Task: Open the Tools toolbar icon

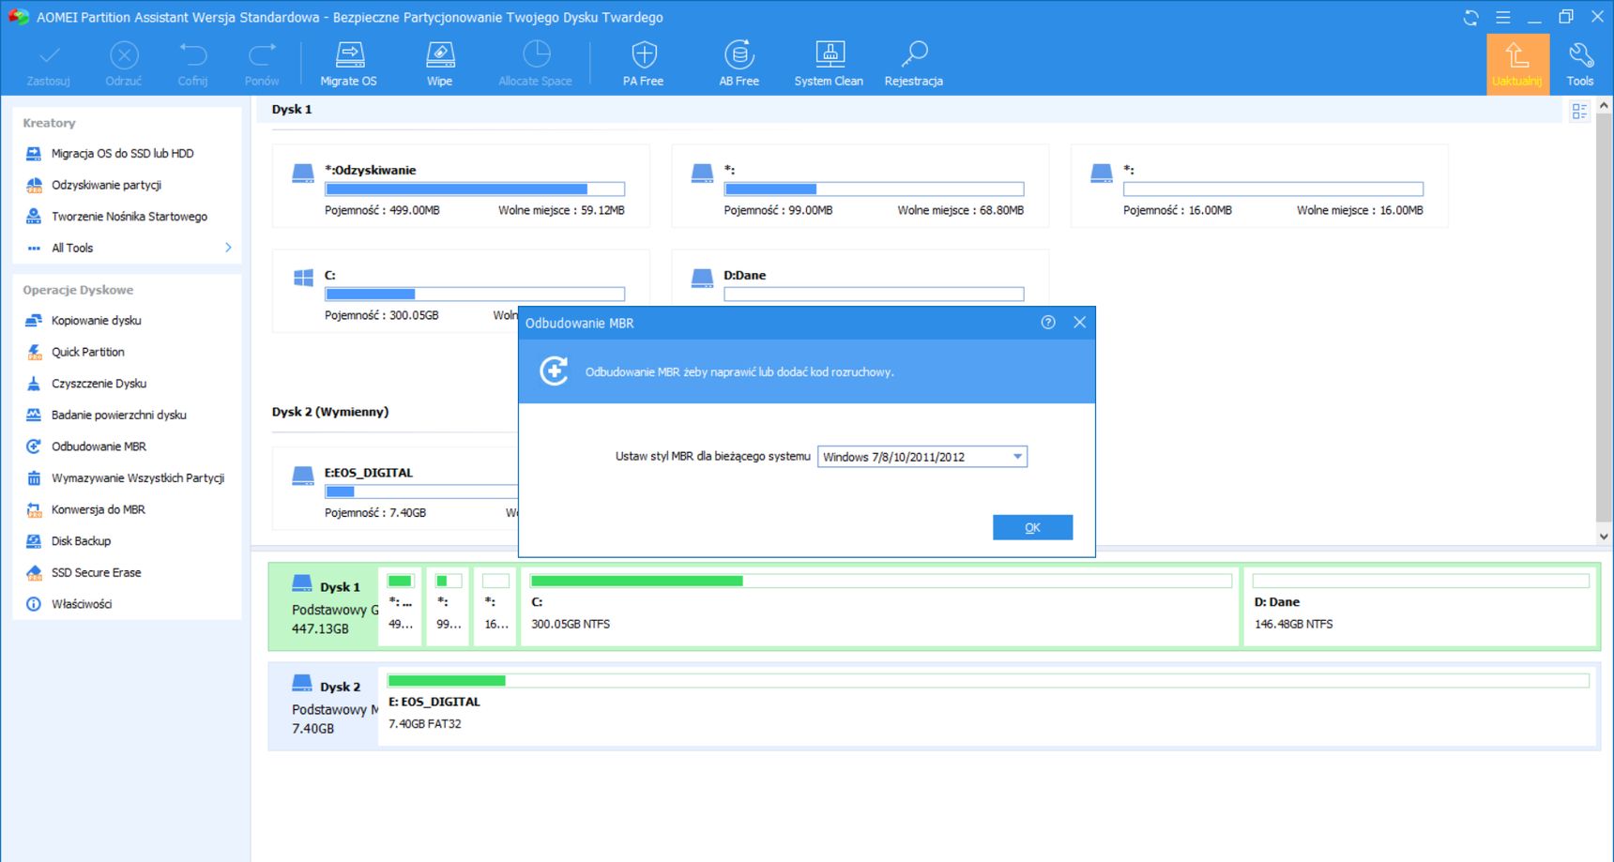Action: 1581,64
